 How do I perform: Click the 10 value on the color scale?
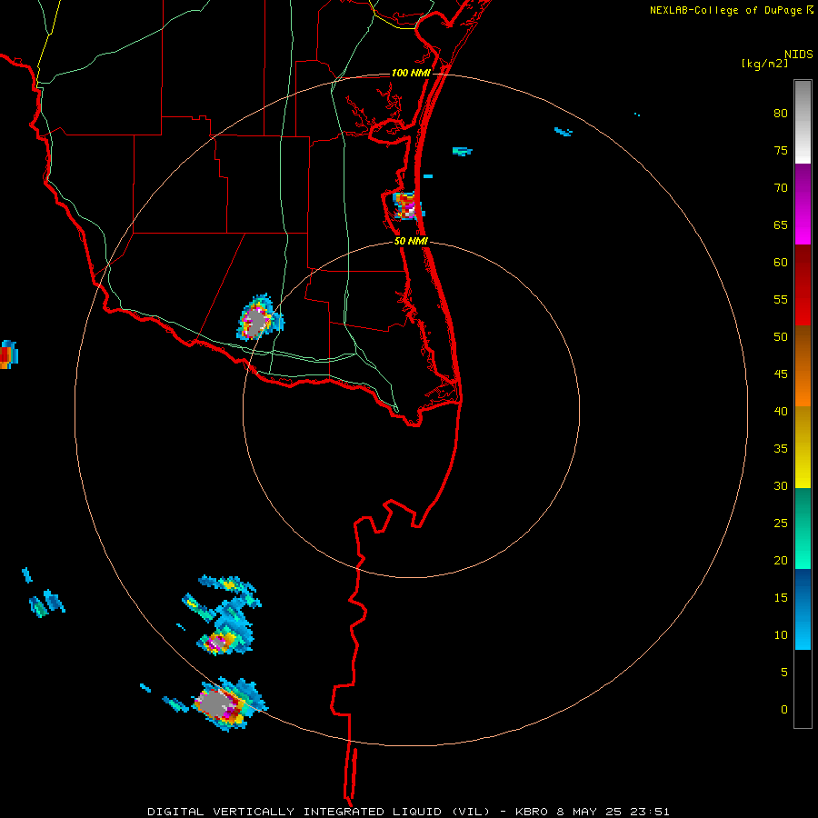[x=781, y=635]
